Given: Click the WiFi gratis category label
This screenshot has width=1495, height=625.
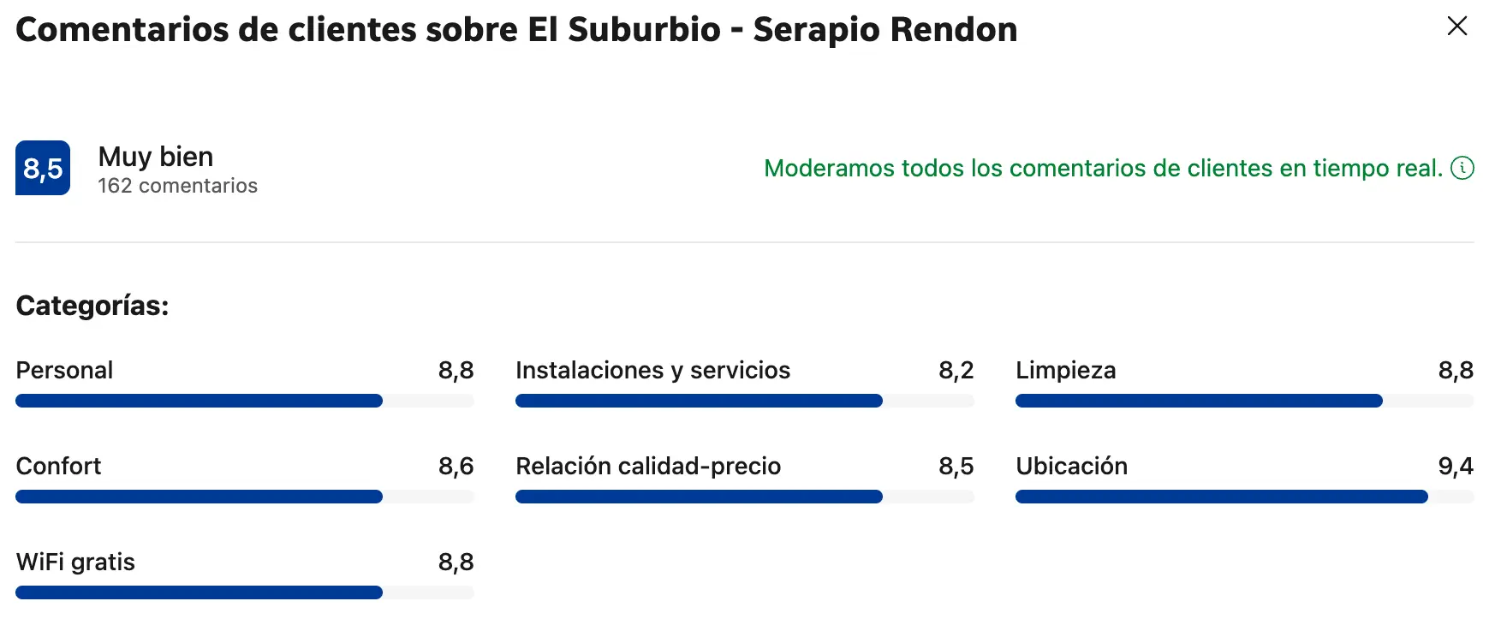Looking at the screenshot, I should [x=75, y=562].
